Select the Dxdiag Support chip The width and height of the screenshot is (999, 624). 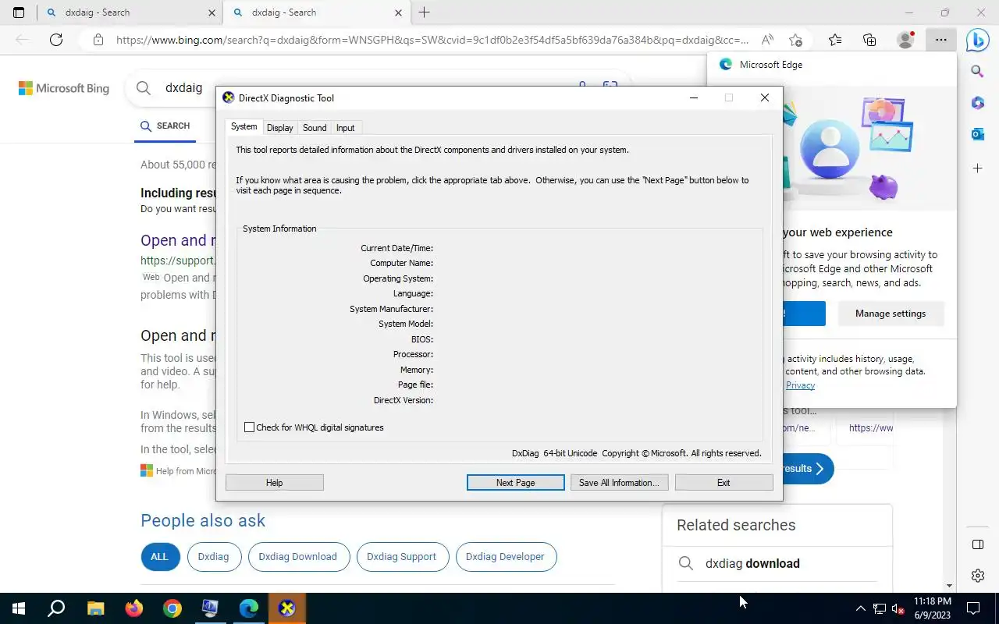pyautogui.click(x=401, y=557)
